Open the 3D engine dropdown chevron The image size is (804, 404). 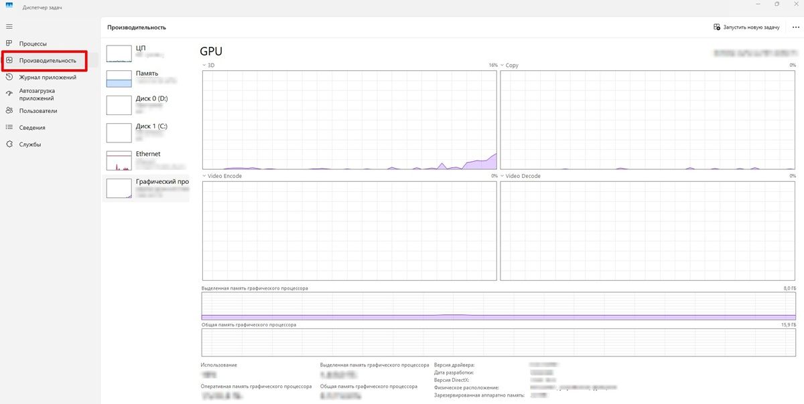[204, 66]
